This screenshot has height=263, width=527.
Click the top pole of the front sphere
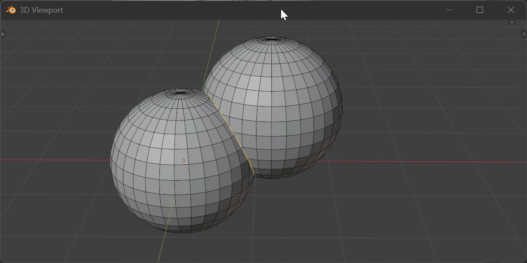(x=180, y=92)
